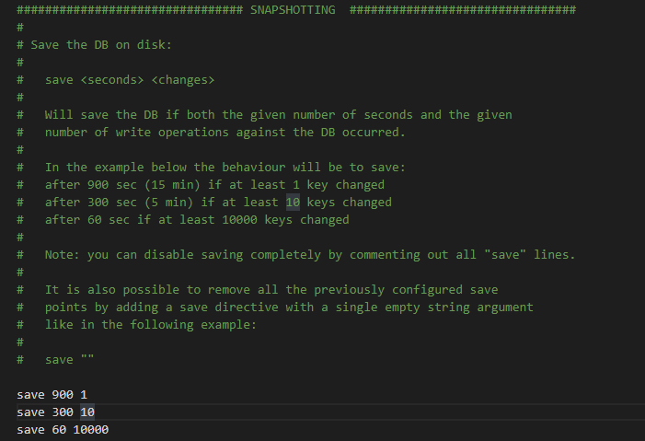
Task: Place cursor on the 'save 900 1' directive
Action: [52, 394]
